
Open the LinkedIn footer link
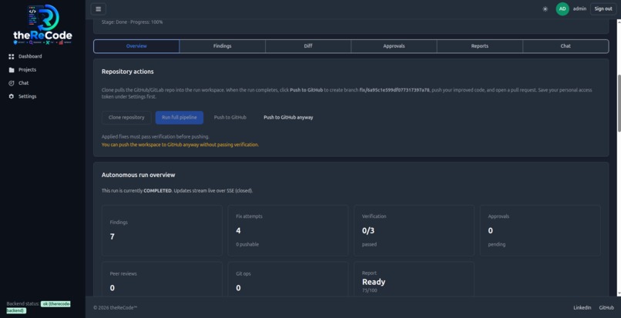pos(582,308)
